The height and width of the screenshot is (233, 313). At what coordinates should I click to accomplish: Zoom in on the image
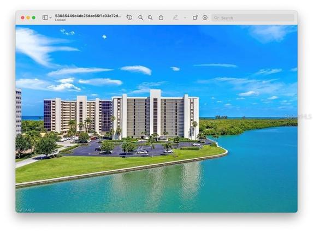150,17
